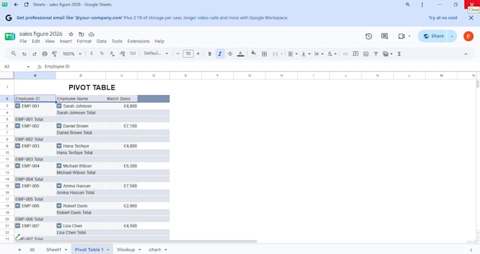Start a meeting with the camera icon
The image size is (480, 254).
[402, 37]
